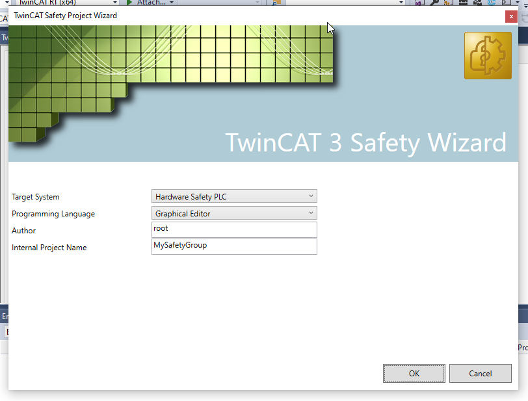The height and width of the screenshot is (401, 528).
Task: Click the 'Author' label
Action: [23, 231]
